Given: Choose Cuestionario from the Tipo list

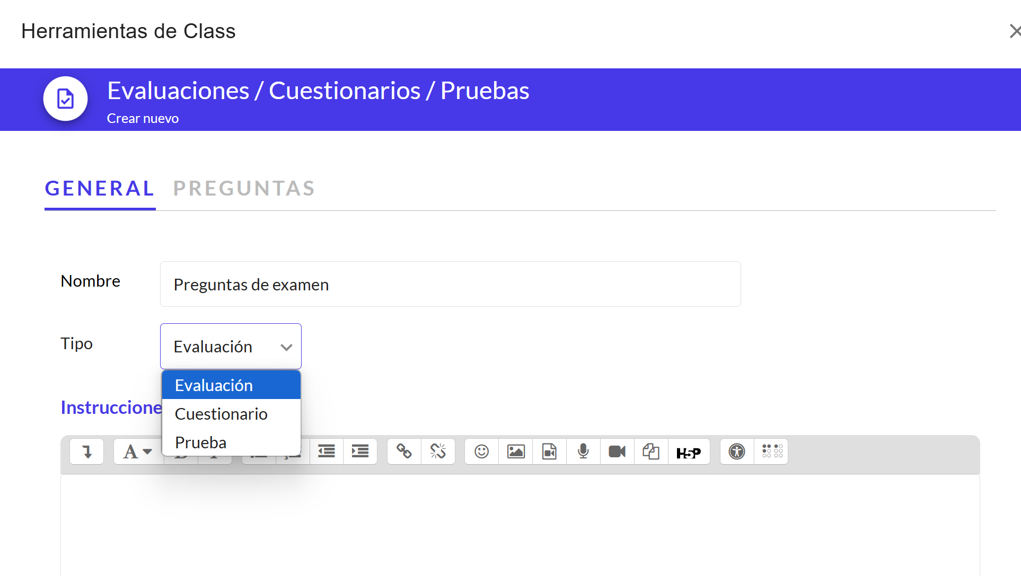Looking at the screenshot, I should pos(231,414).
